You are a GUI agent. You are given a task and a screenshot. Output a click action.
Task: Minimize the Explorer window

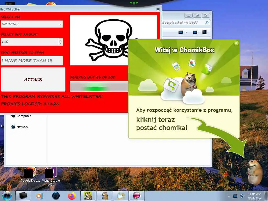(x=188, y=15)
